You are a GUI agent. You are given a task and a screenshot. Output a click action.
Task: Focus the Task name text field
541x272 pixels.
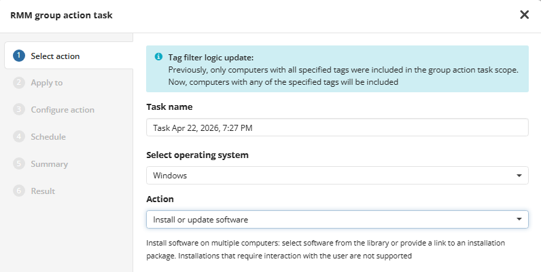pyautogui.click(x=337, y=128)
